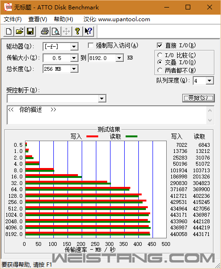Select the 交叠 I/O(O) radio option
This screenshot has height=269, width=221.
click(x=160, y=62)
